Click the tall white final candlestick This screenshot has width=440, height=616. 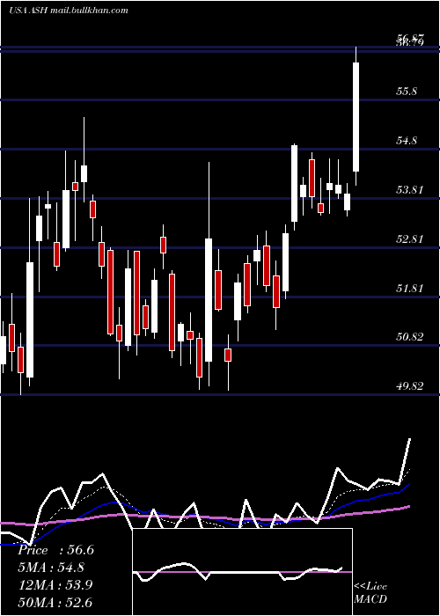click(356, 116)
